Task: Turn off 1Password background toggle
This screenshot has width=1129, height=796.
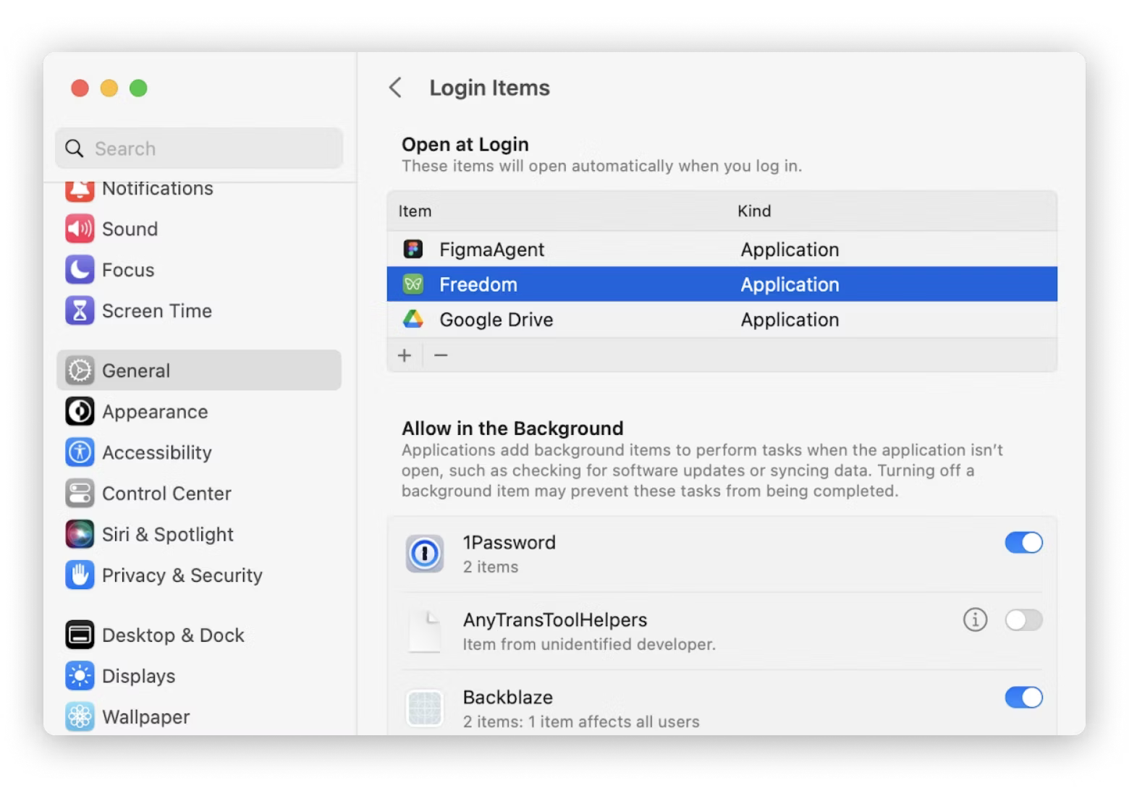Action: (1023, 543)
